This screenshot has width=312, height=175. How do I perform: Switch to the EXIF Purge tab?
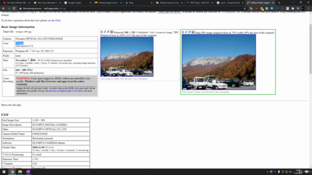[199, 3]
